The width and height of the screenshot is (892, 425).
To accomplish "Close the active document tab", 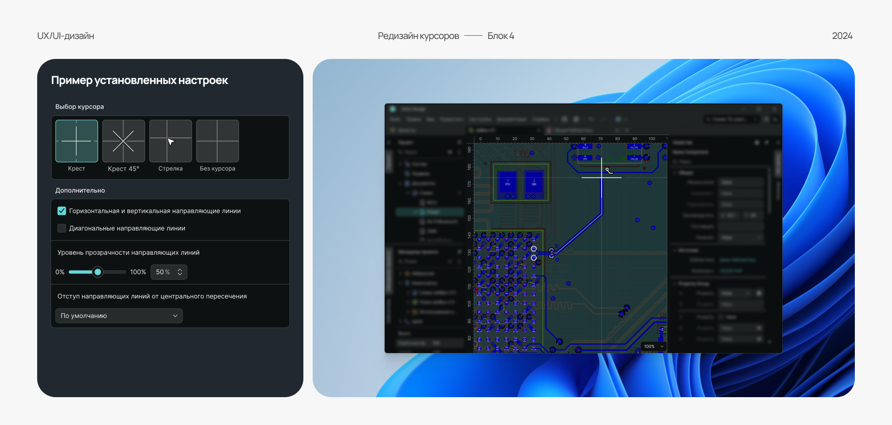I will (x=538, y=130).
